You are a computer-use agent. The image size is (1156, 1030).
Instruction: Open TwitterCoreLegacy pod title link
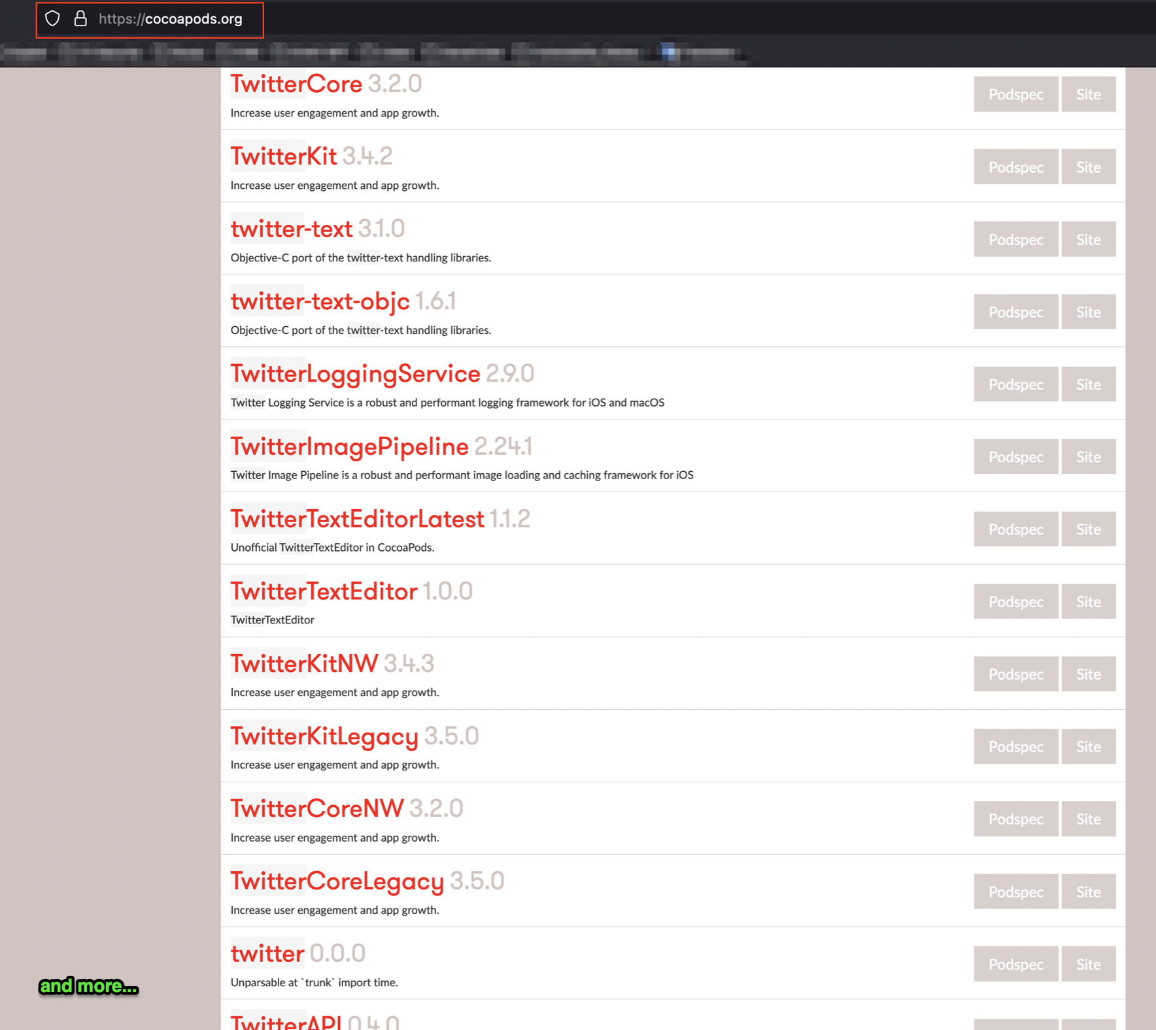coord(337,882)
